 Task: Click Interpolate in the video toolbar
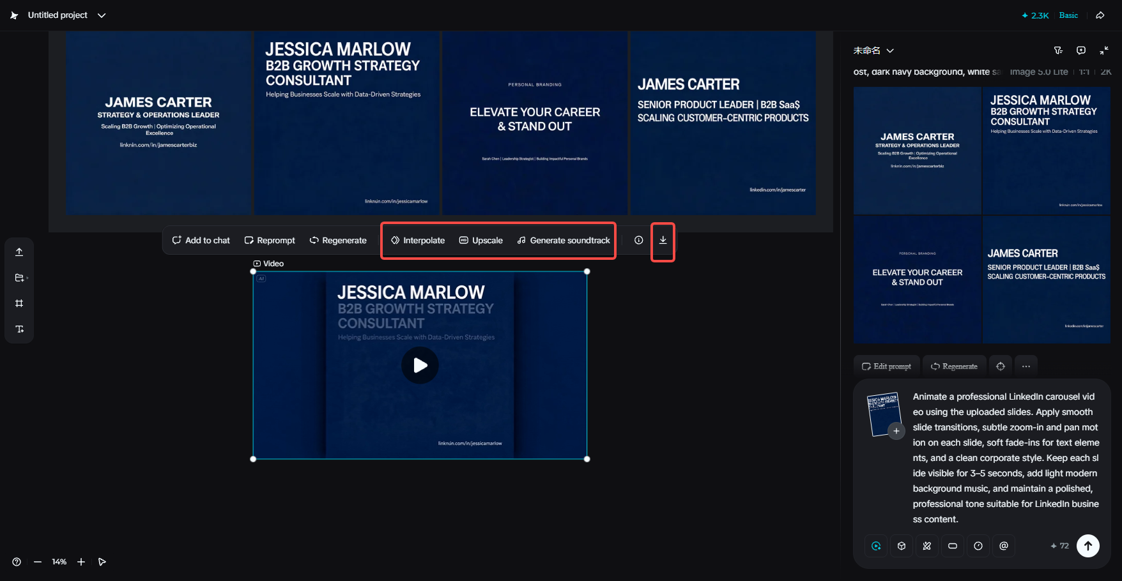coord(418,240)
